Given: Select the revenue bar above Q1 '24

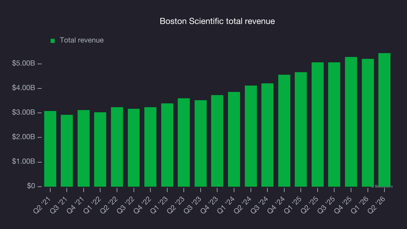Looking at the screenshot, I should pos(234,139).
